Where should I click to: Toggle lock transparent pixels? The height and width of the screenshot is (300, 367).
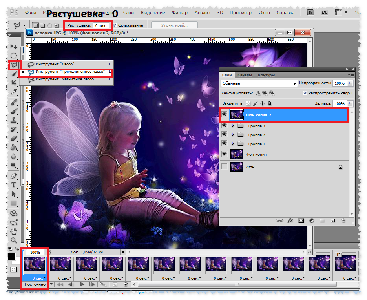[248, 103]
